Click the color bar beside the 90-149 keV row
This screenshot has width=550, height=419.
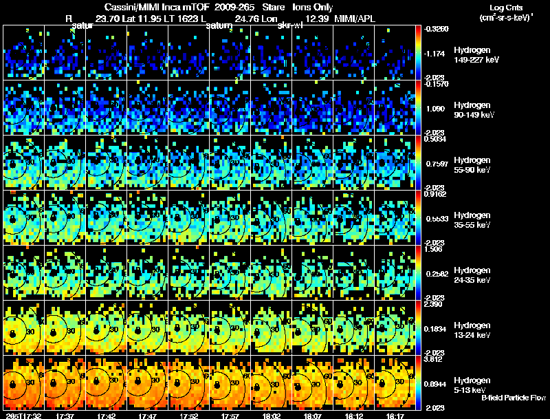(418, 107)
